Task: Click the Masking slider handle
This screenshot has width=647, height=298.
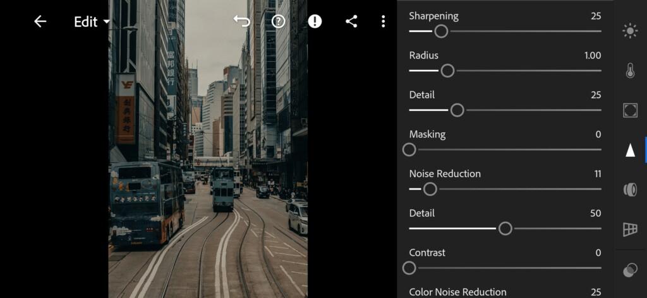Action: [409, 150]
